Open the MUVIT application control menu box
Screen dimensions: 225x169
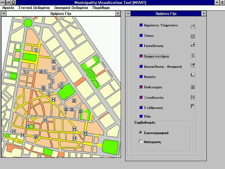tap(3, 3)
